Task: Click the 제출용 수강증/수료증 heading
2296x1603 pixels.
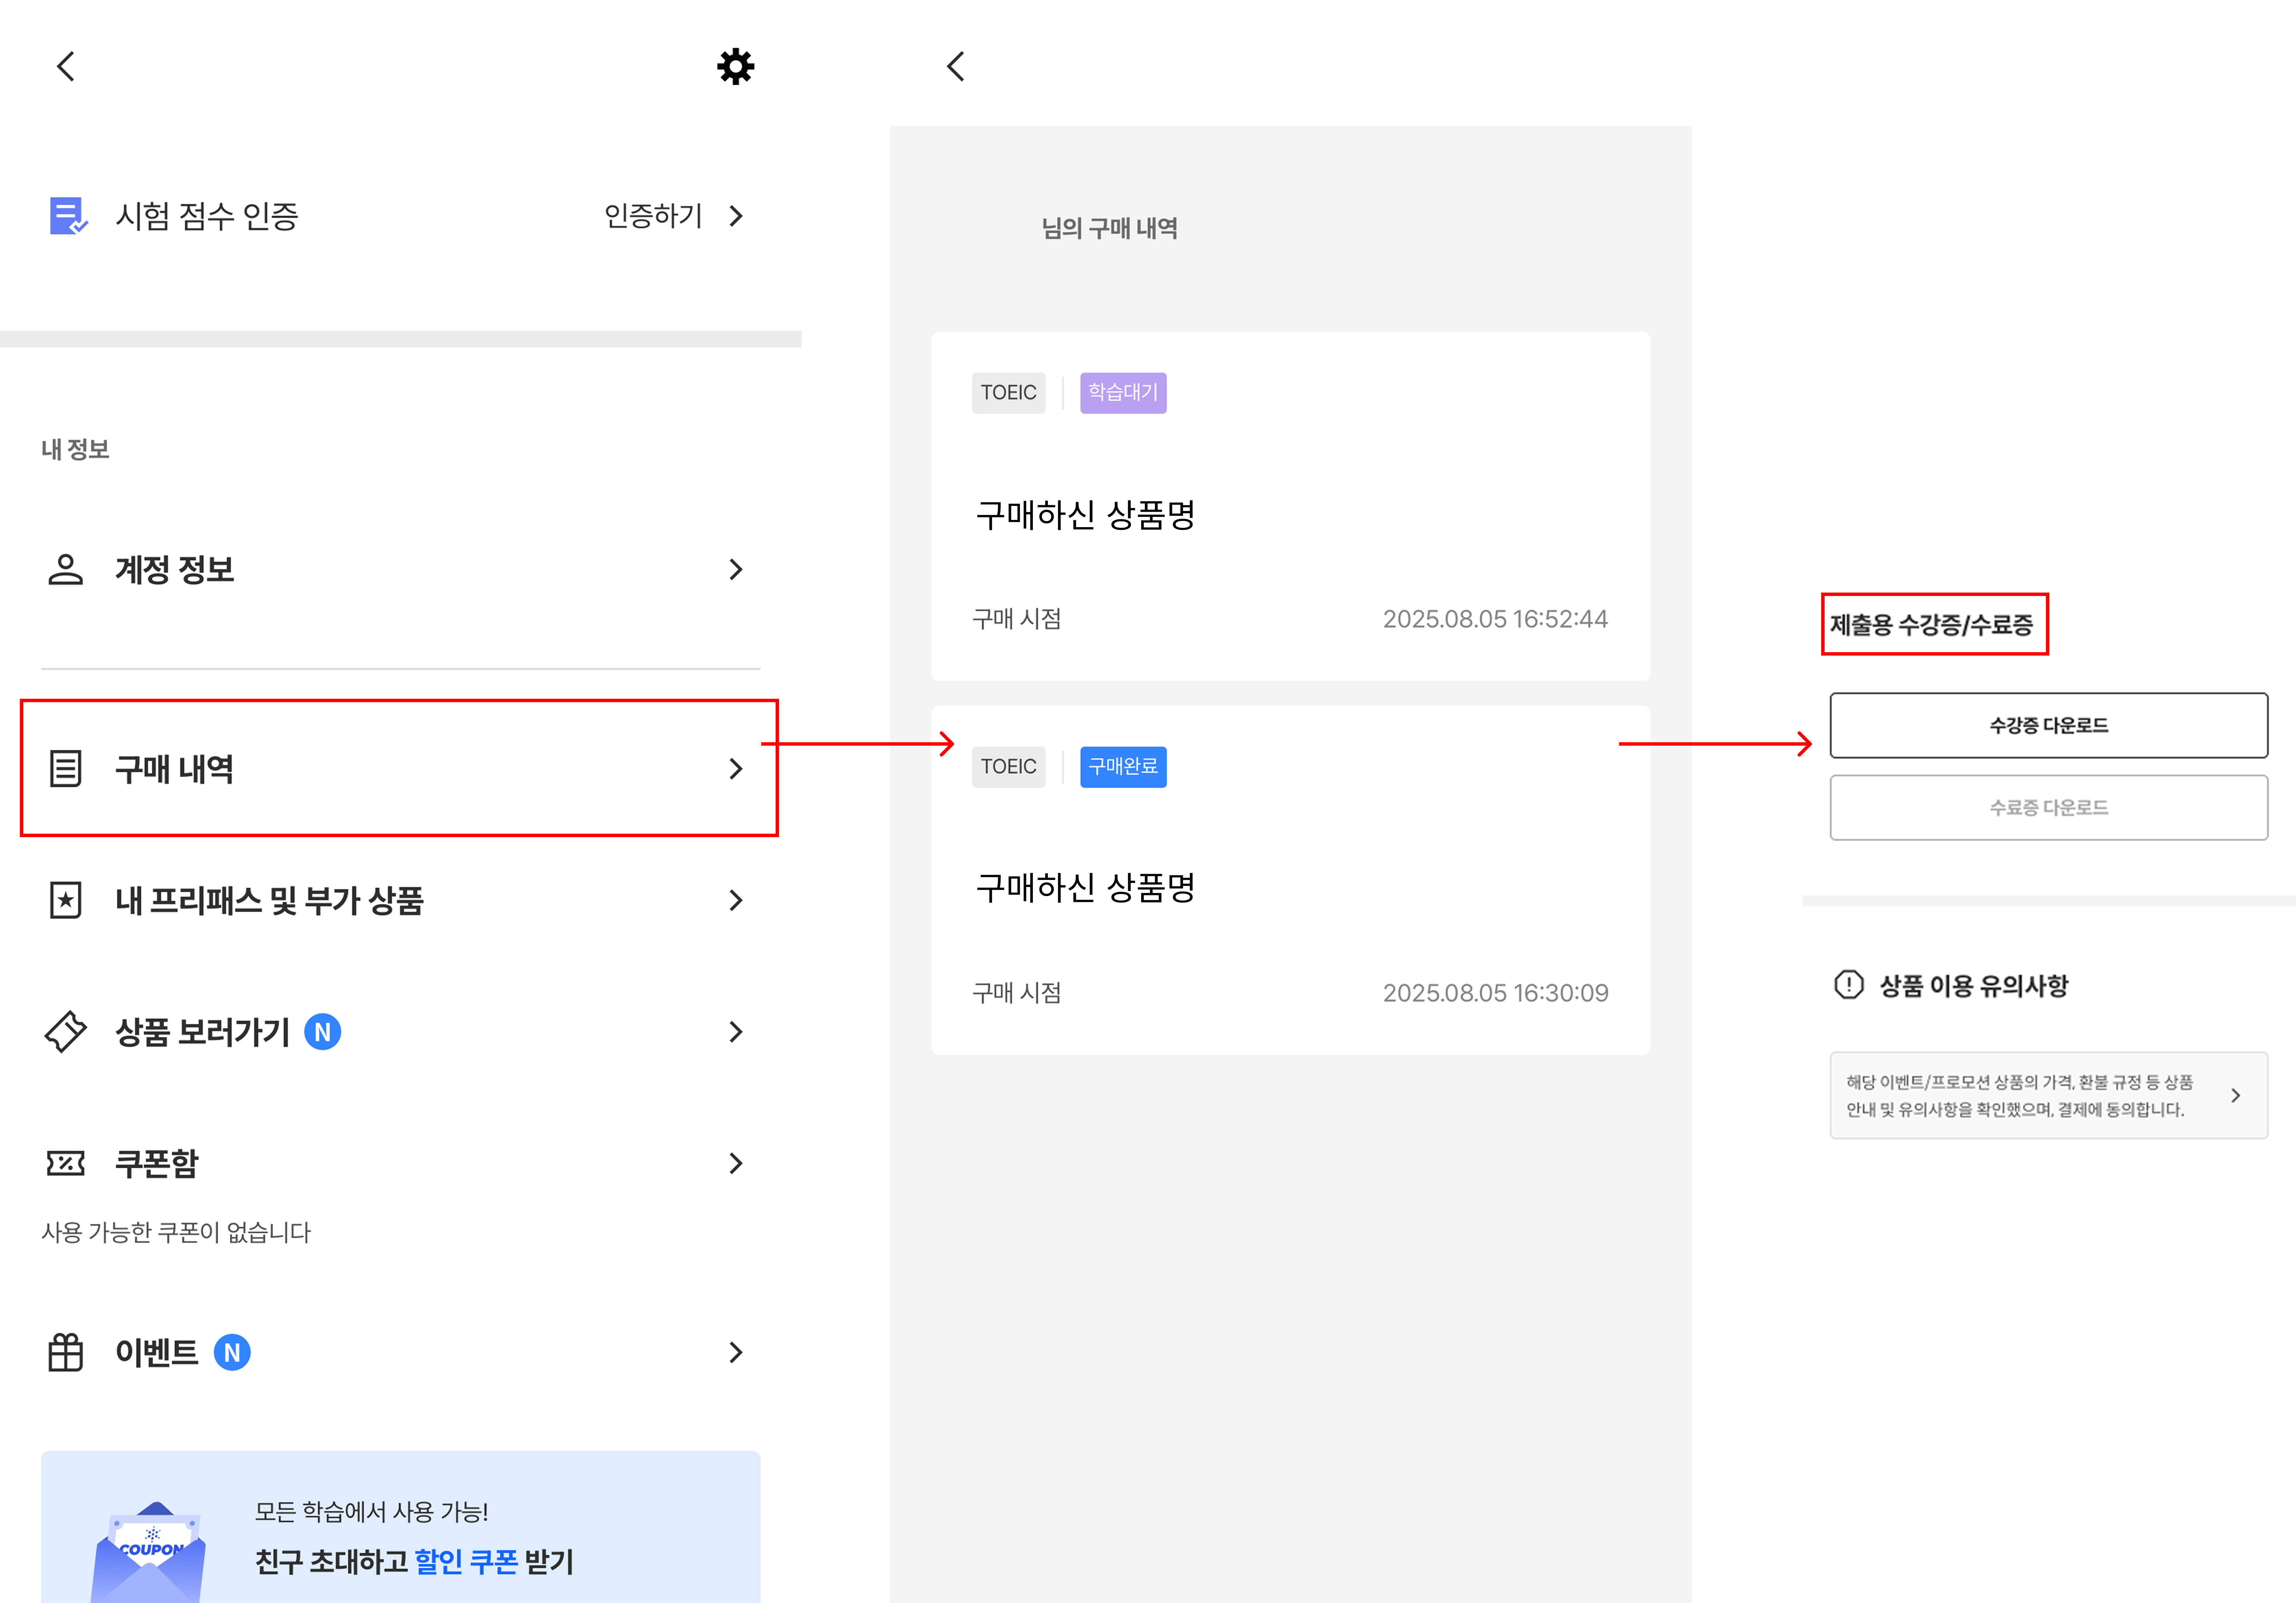Action: click(x=1931, y=625)
